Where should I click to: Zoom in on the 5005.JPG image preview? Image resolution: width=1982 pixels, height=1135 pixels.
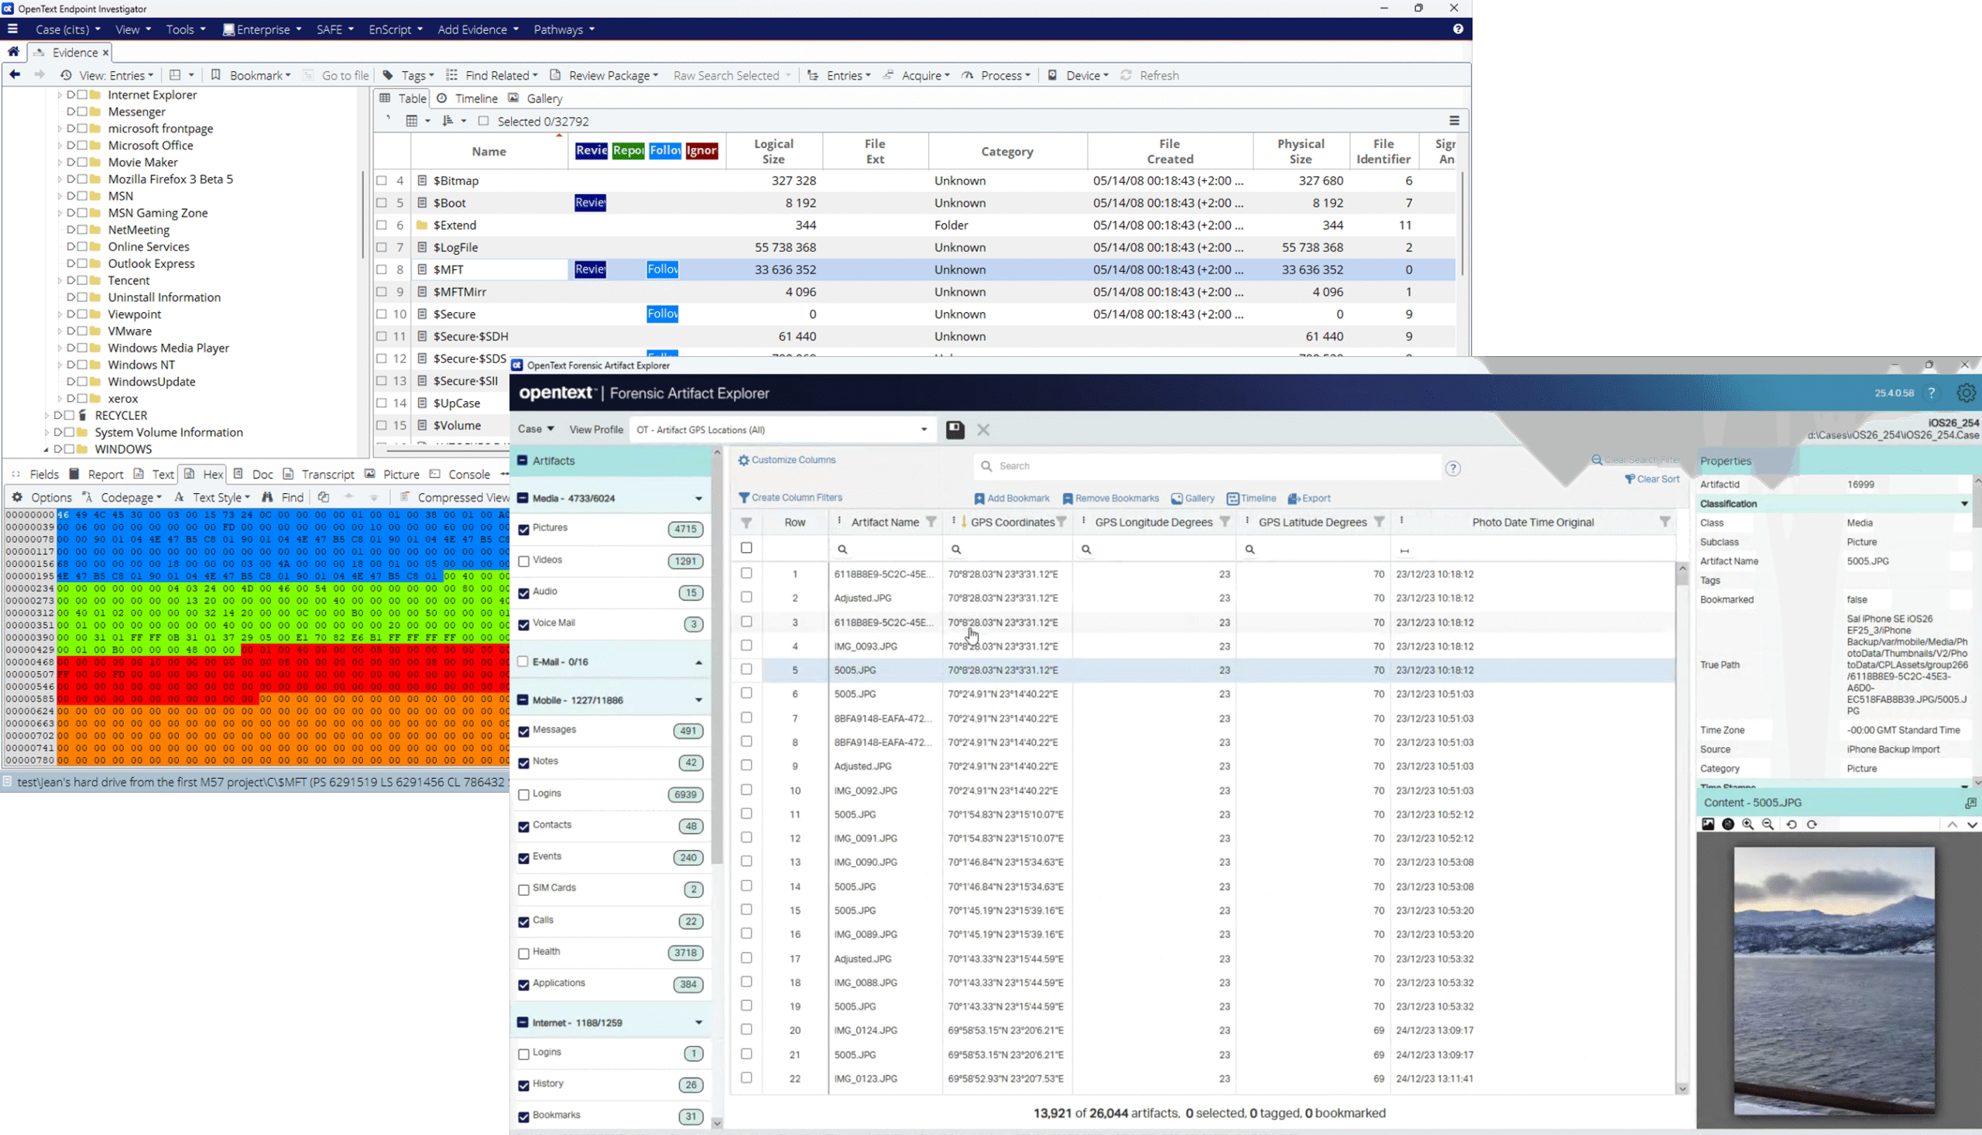(1748, 824)
